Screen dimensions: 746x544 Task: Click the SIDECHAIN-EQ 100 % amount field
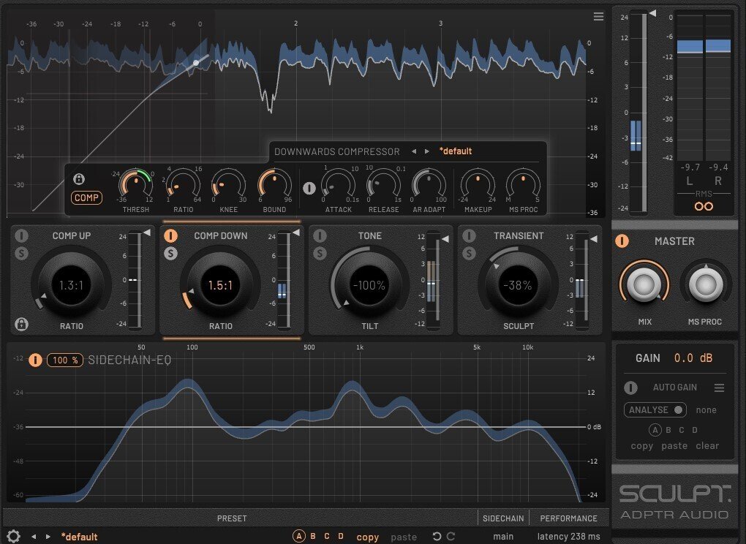[65, 360]
